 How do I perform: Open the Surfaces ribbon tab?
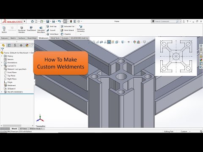pos(22,38)
